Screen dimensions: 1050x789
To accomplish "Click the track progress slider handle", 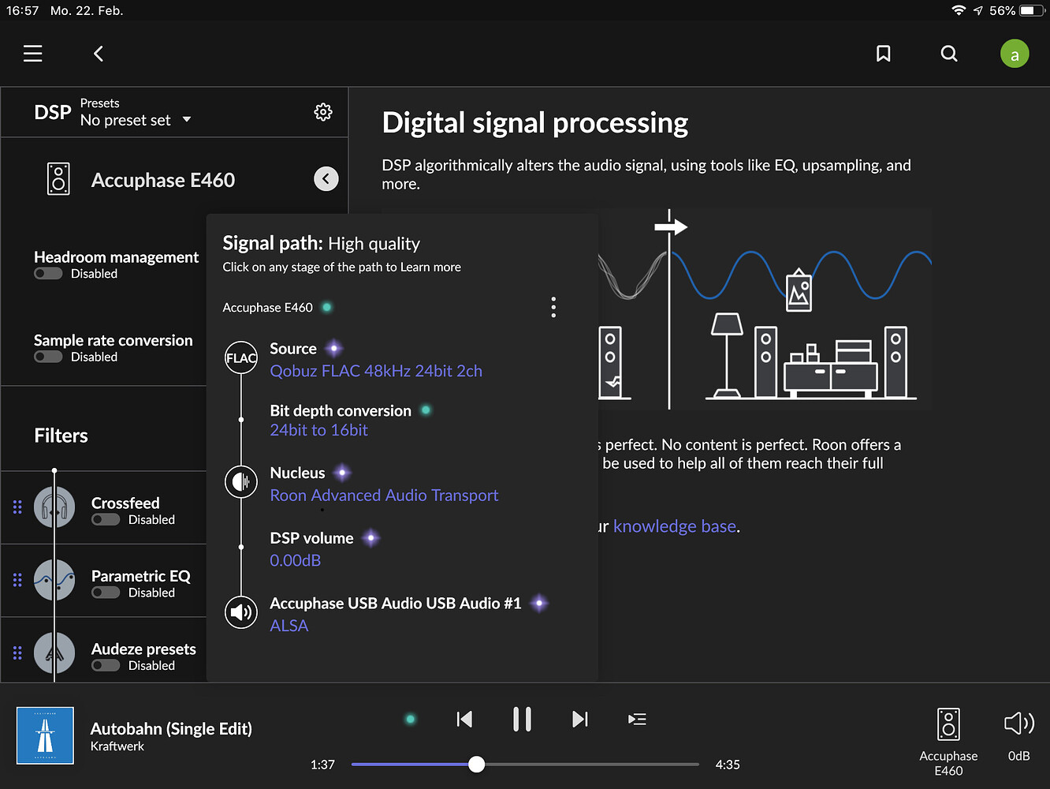I will pyautogui.click(x=476, y=764).
